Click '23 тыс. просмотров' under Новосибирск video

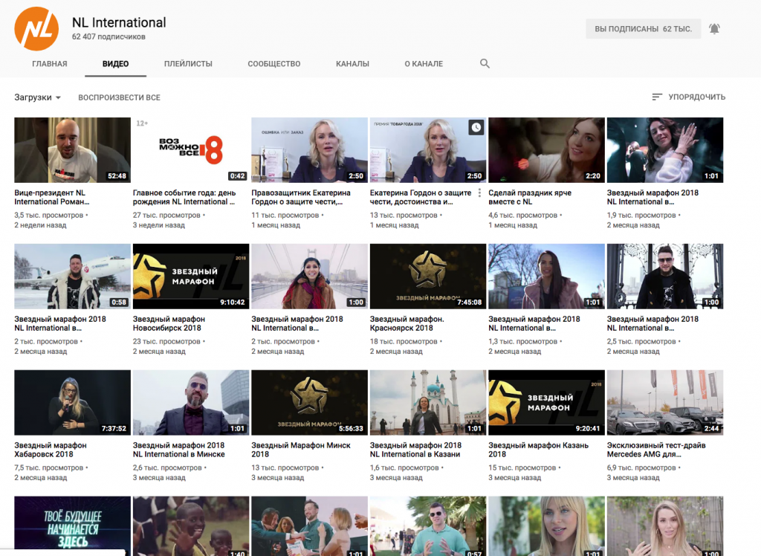pos(166,341)
